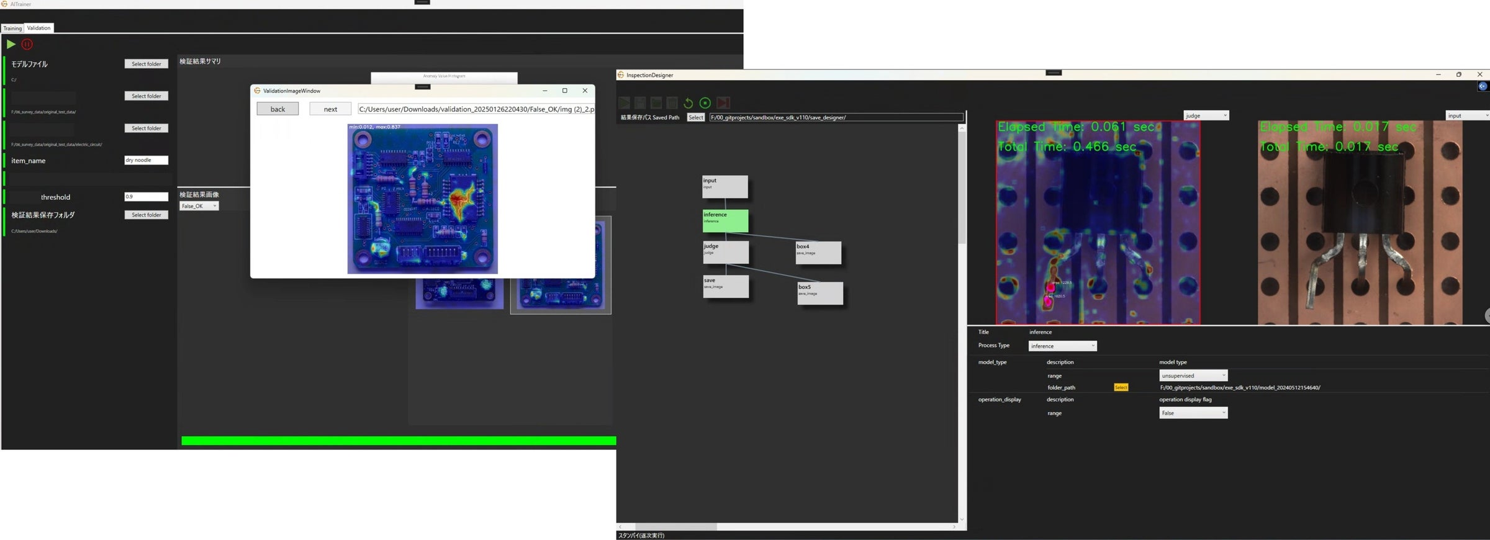Click the red skip-to-end icon

723,103
